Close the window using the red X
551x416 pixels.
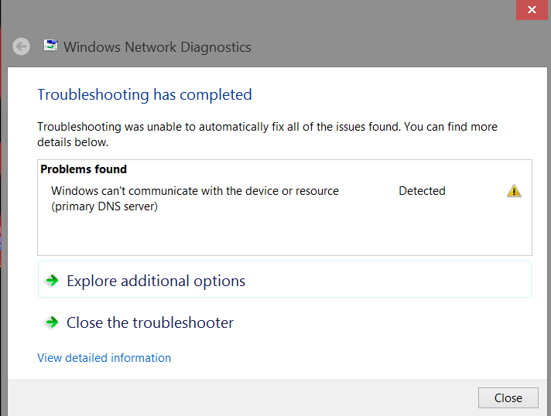(x=532, y=10)
